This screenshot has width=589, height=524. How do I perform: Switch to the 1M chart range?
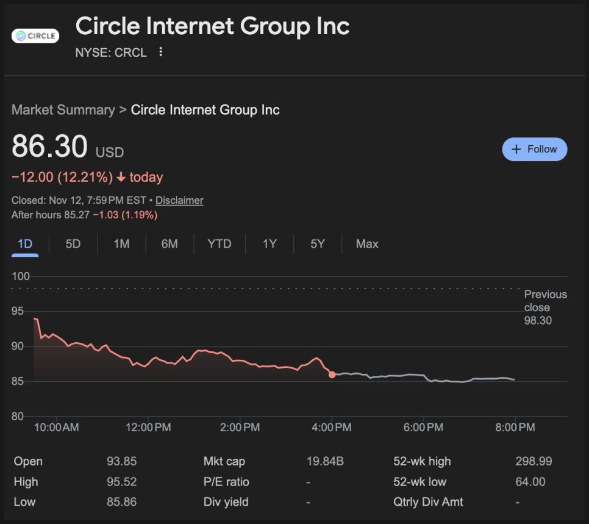pos(121,244)
